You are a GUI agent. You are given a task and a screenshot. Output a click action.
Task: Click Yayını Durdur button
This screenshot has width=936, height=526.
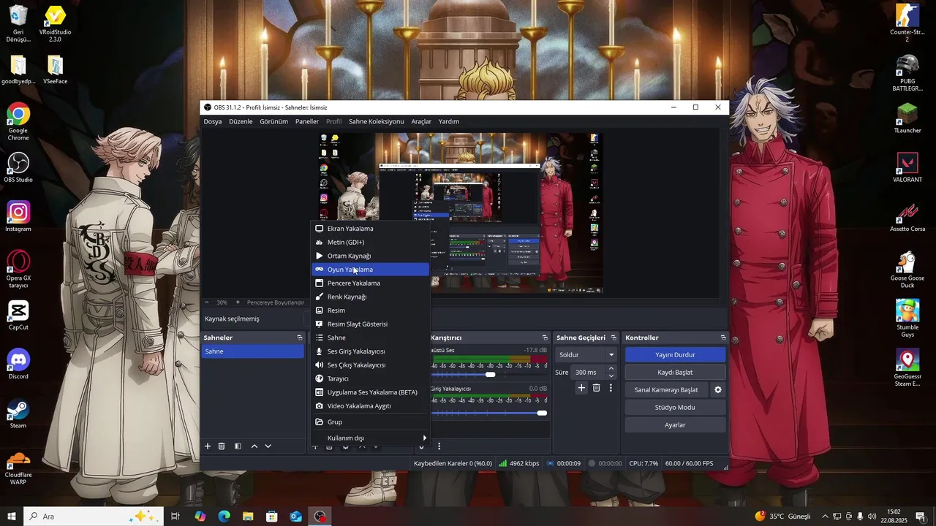click(675, 355)
